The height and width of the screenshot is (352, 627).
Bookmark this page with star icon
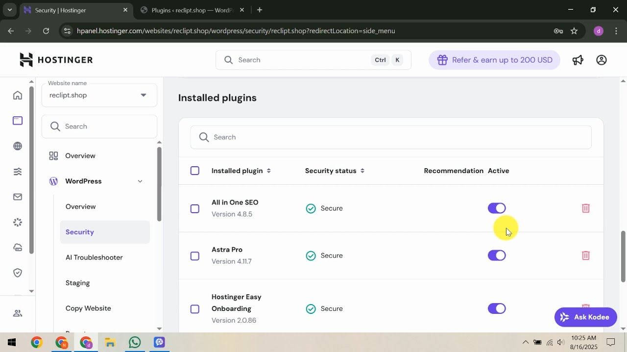[x=574, y=31]
